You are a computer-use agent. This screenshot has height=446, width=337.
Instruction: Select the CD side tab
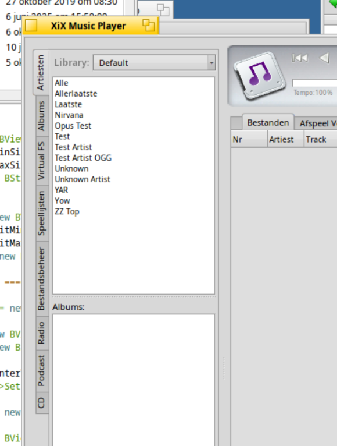pyautogui.click(x=41, y=403)
